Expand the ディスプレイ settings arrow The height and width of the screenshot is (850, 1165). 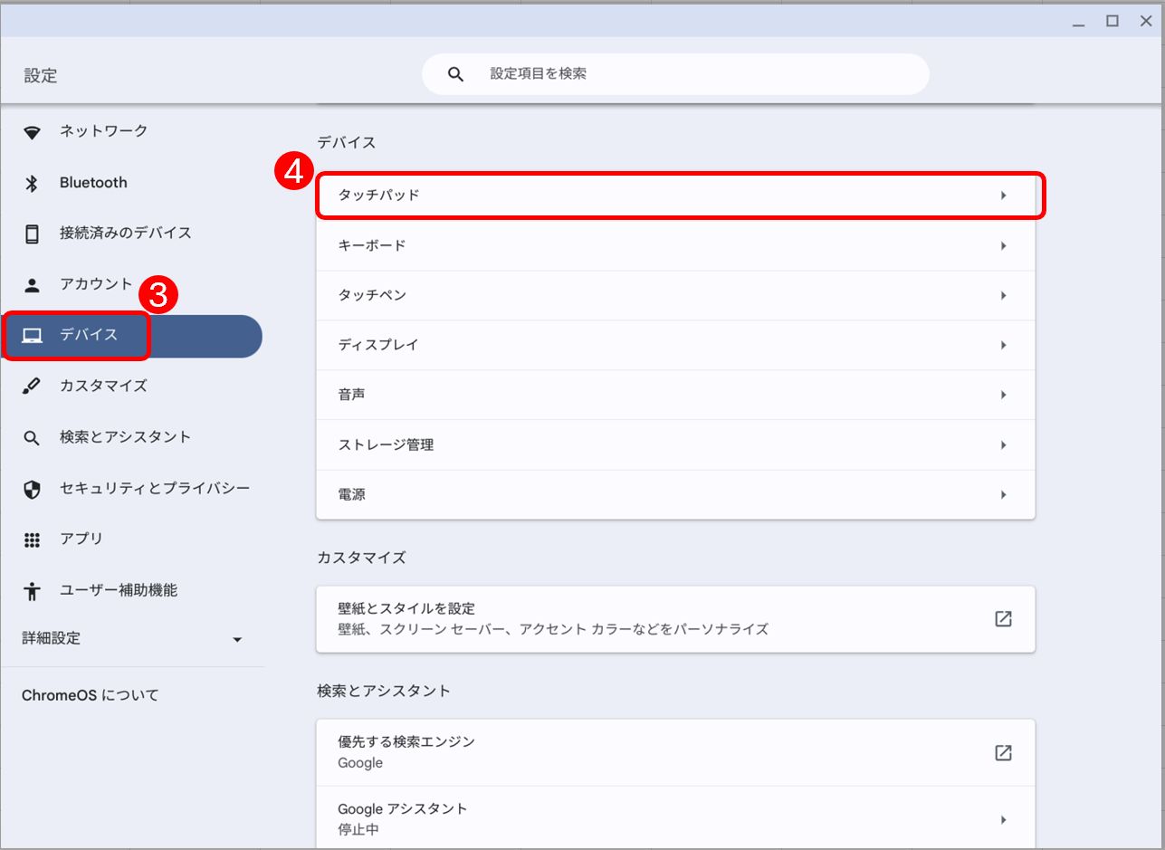coord(1003,346)
